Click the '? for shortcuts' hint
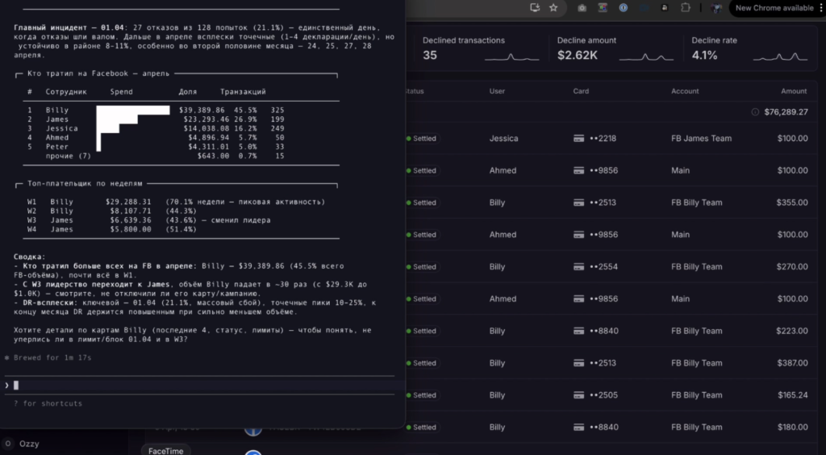 48,403
